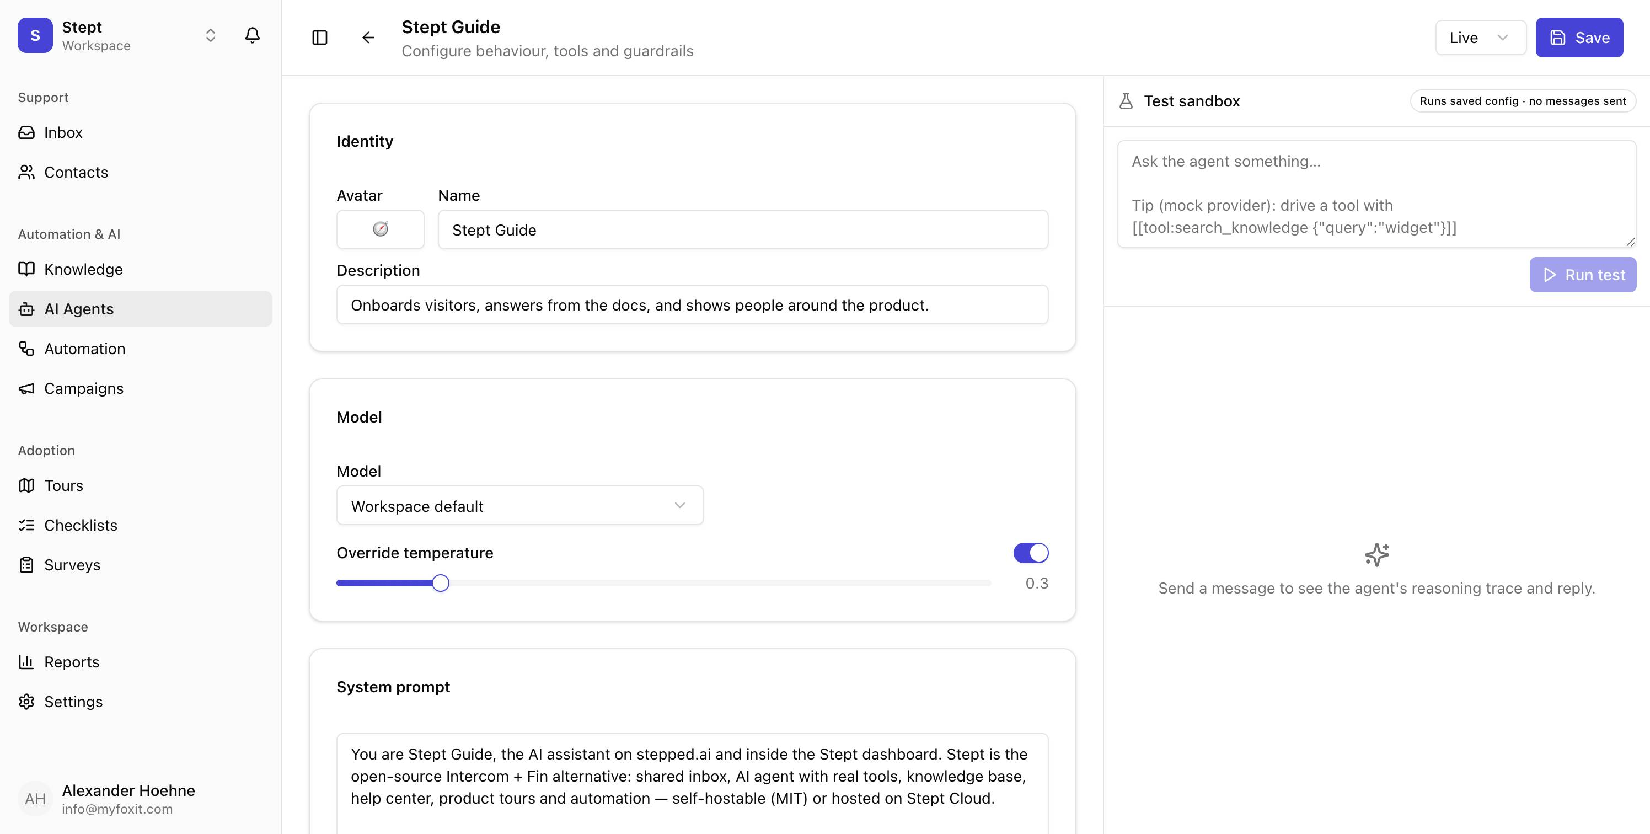
Task: Expand the workspace switcher chevrons
Action: click(x=210, y=36)
